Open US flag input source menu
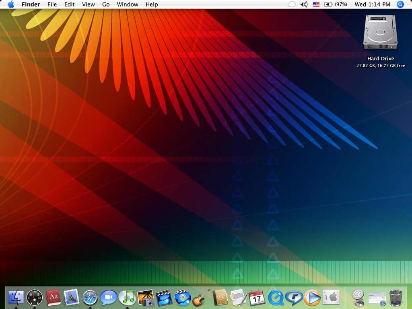The height and width of the screenshot is (309, 412). [x=316, y=4]
